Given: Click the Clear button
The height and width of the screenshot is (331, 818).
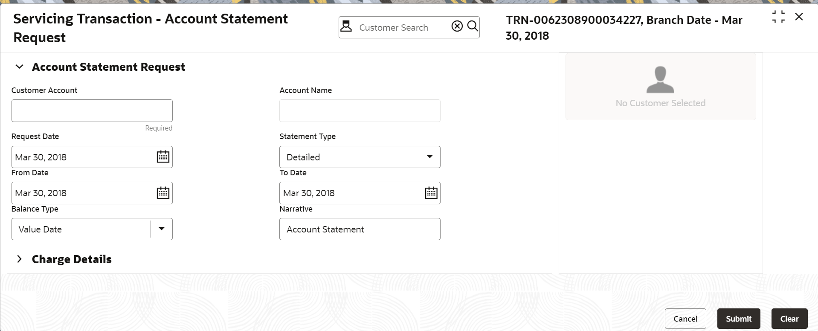Looking at the screenshot, I should [789, 319].
